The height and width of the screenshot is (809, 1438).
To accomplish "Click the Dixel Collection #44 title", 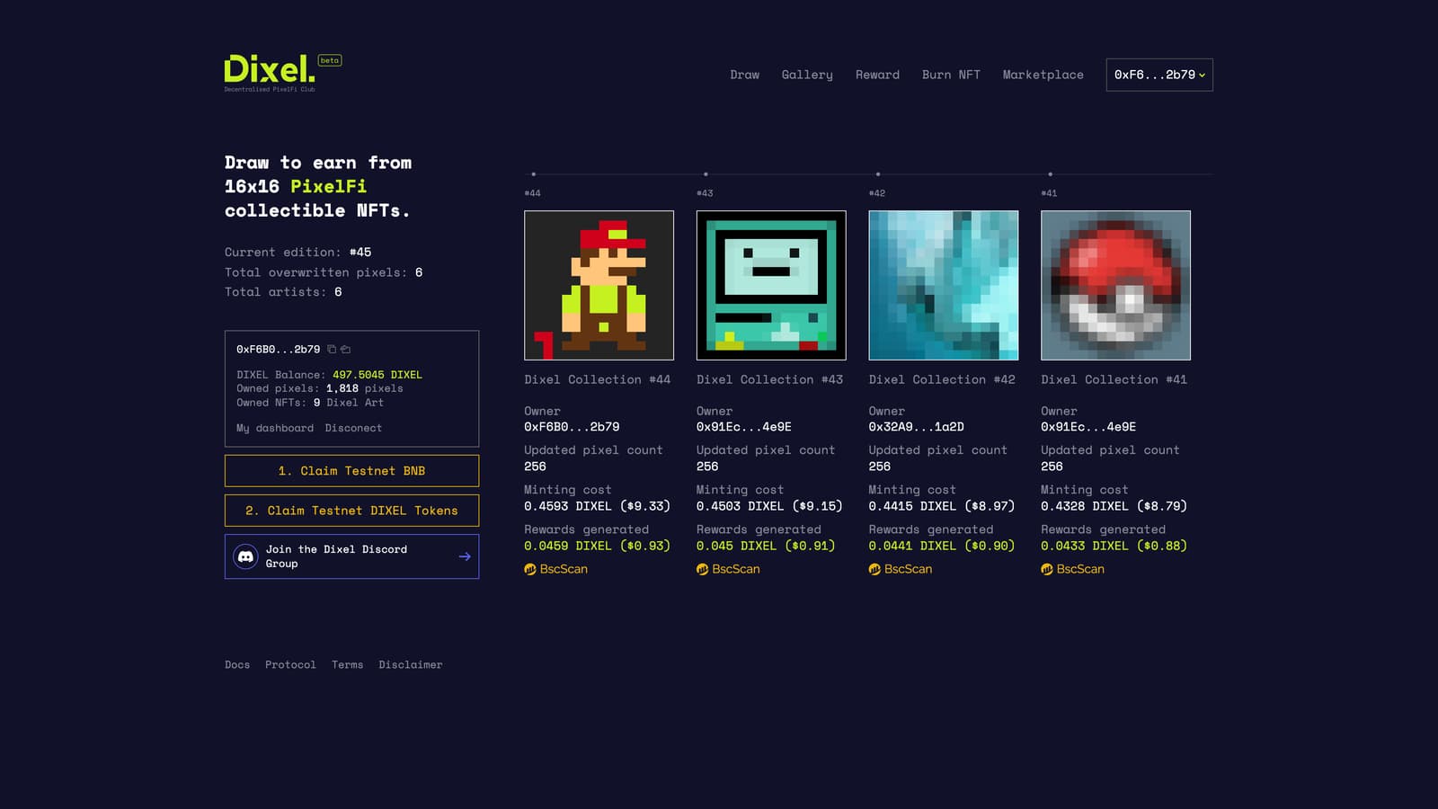I will [x=598, y=379].
